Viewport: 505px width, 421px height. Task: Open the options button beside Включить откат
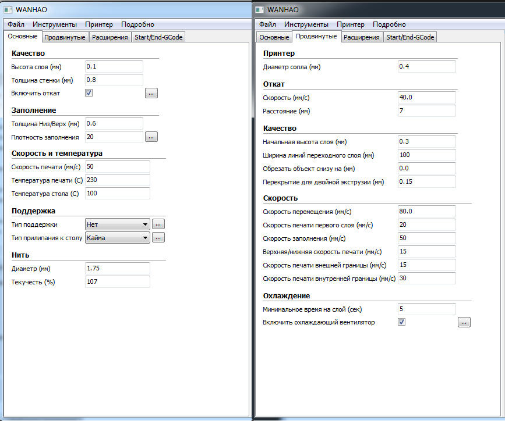coord(151,93)
